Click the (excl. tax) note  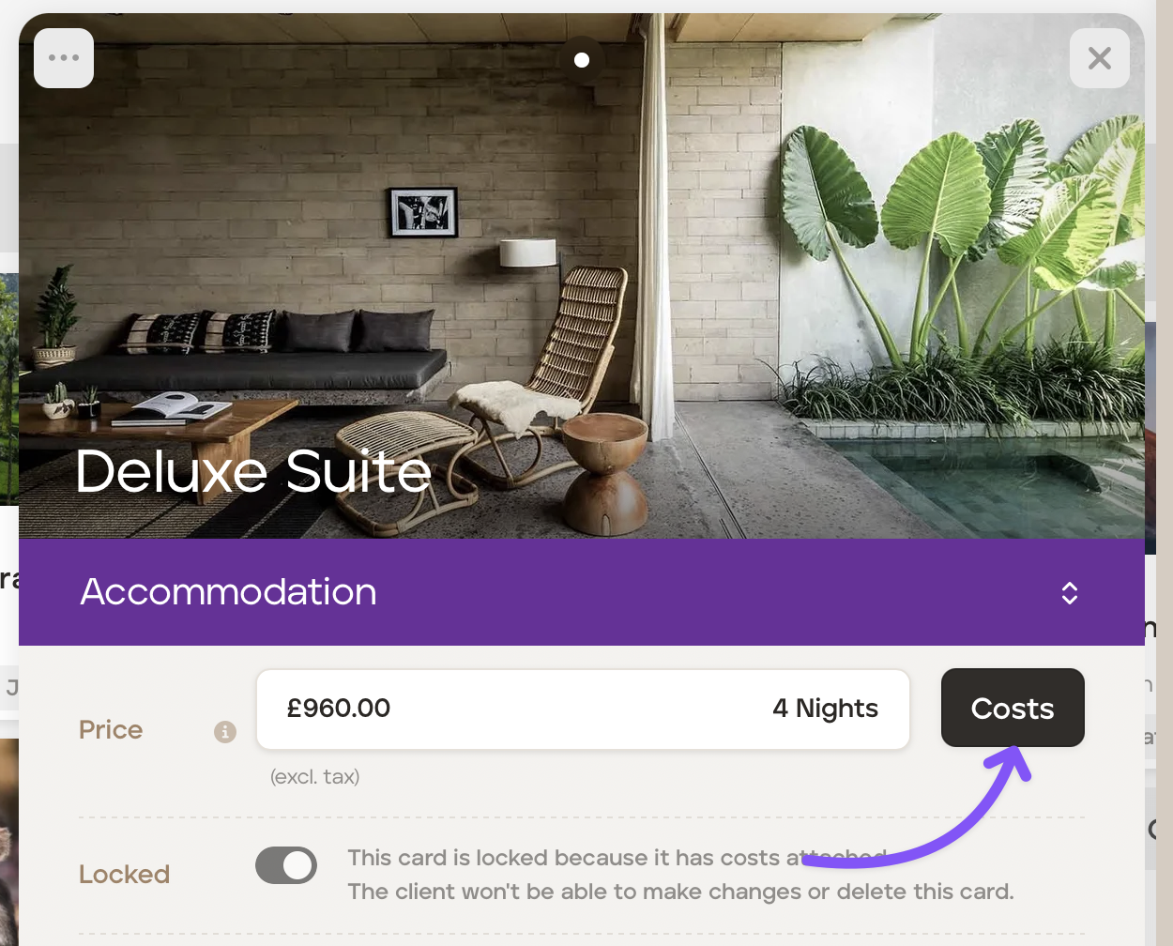pyautogui.click(x=314, y=777)
